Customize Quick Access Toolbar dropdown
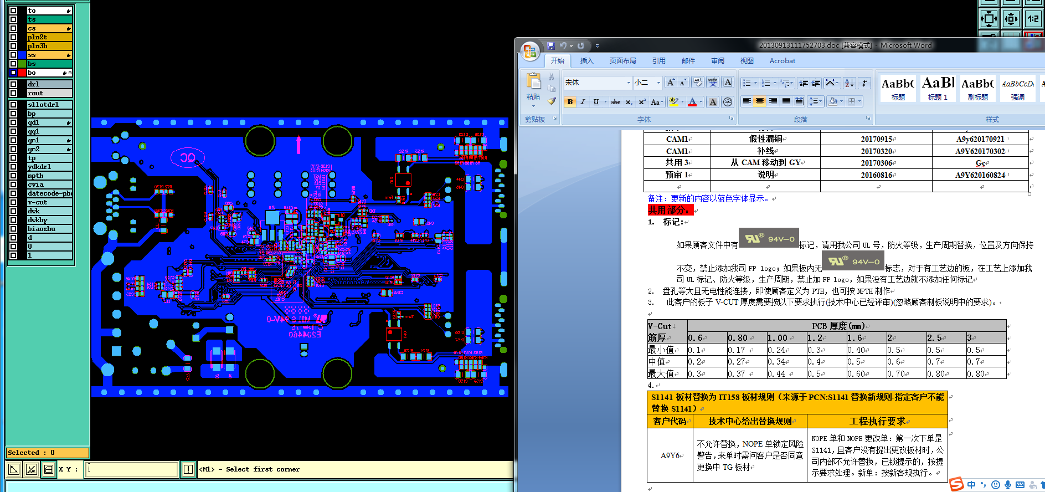 point(597,46)
